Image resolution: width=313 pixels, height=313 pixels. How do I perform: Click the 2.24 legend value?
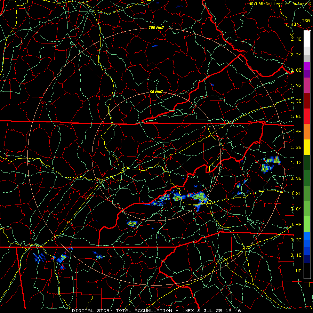(x=296, y=55)
